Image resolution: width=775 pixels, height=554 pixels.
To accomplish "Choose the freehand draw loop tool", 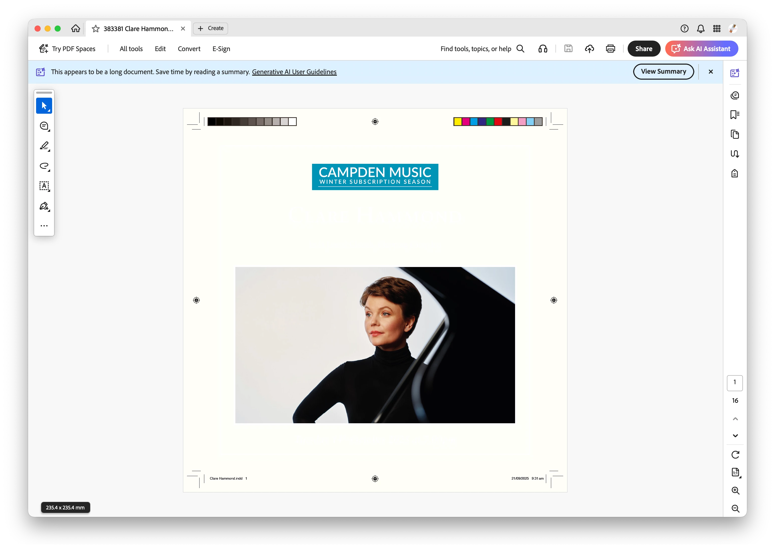I will point(44,166).
